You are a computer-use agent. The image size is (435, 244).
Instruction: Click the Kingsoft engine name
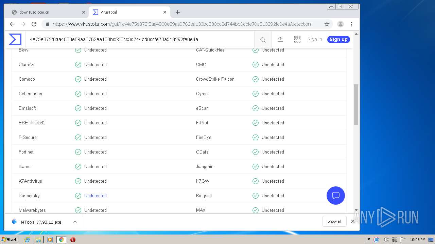tap(204, 196)
